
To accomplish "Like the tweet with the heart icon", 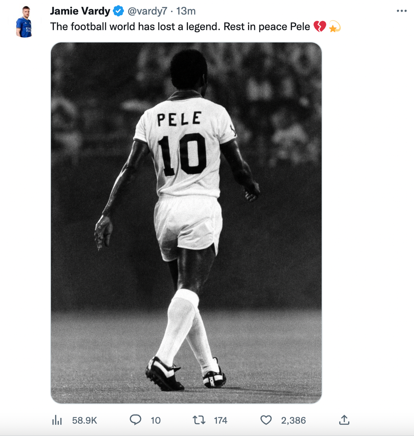I will [x=266, y=420].
